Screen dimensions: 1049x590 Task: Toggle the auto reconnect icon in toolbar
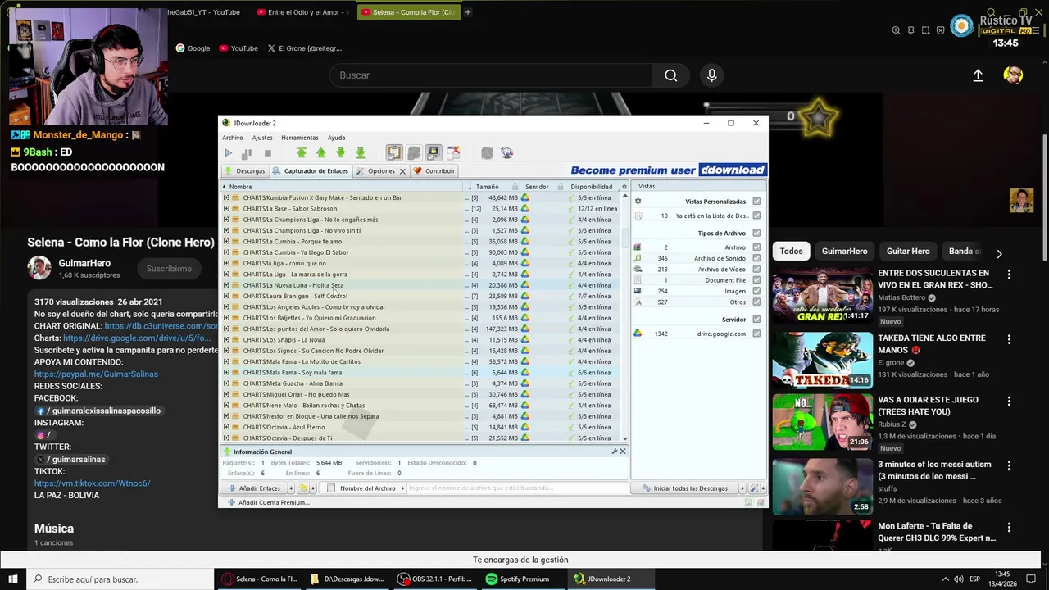click(414, 153)
